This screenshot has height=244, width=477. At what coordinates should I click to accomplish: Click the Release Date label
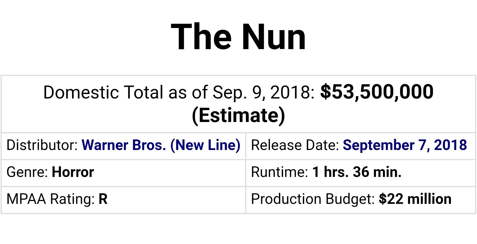[x=295, y=146]
